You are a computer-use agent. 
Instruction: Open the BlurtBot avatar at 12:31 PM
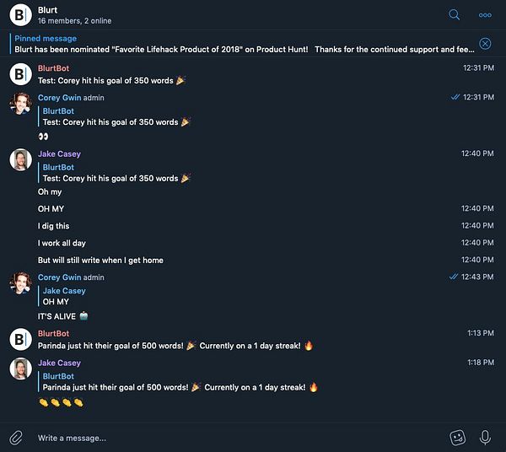pyautogui.click(x=20, y=74)
